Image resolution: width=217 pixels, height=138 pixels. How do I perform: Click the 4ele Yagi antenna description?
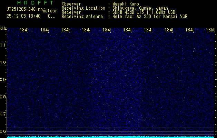tap(149, 16)
